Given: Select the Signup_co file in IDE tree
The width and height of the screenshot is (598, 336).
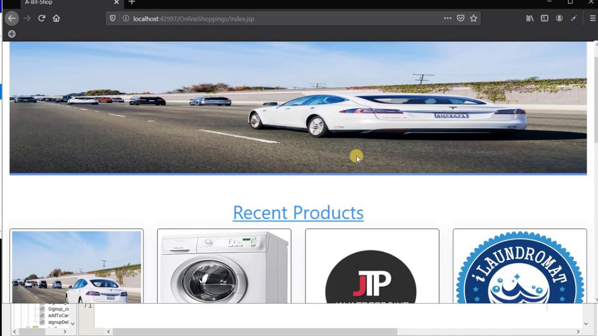Looking at the screenshot, I should point(58,309).
